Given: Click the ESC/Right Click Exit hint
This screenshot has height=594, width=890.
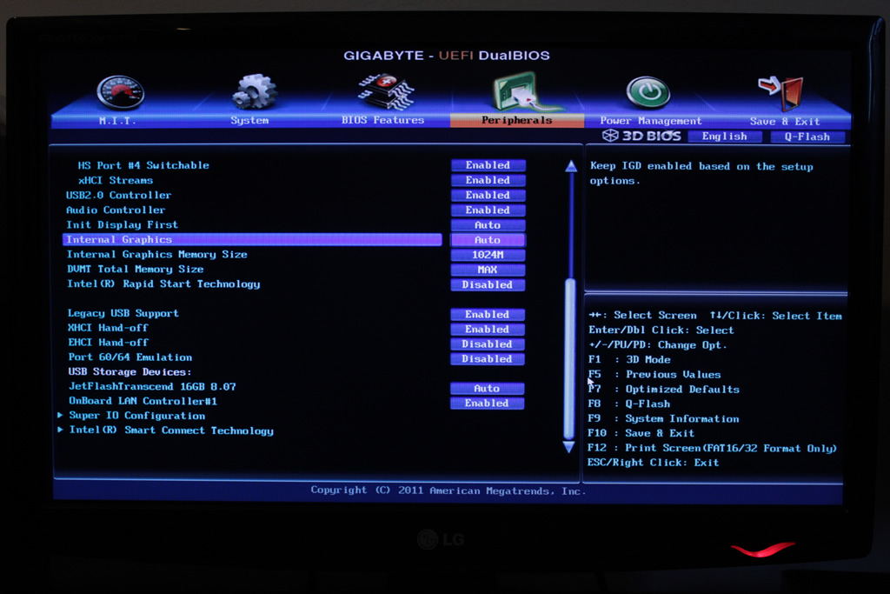Looking at the screenshot, I should point(654,463).
